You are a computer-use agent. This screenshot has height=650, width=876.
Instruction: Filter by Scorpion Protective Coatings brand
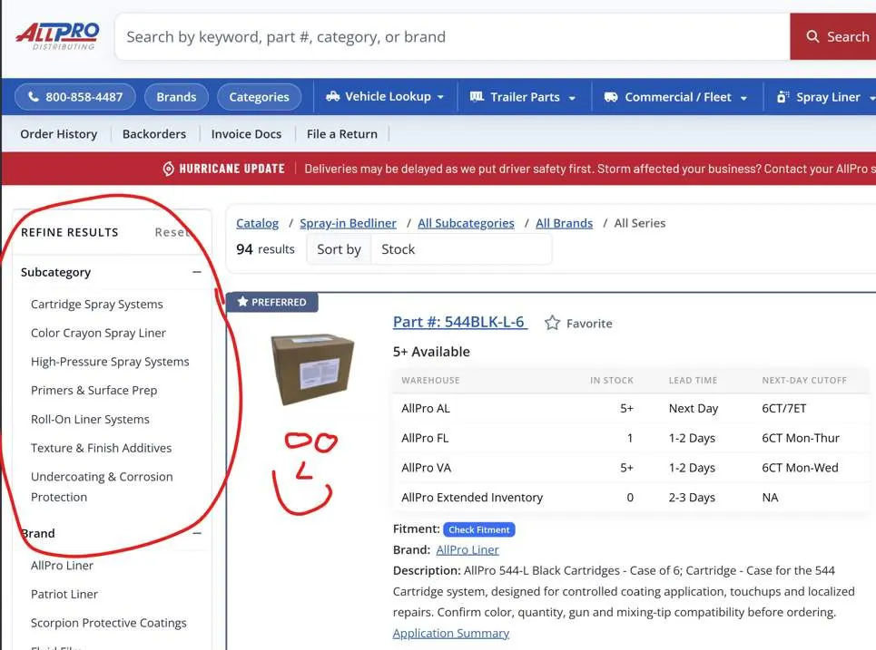coord(108,623)
